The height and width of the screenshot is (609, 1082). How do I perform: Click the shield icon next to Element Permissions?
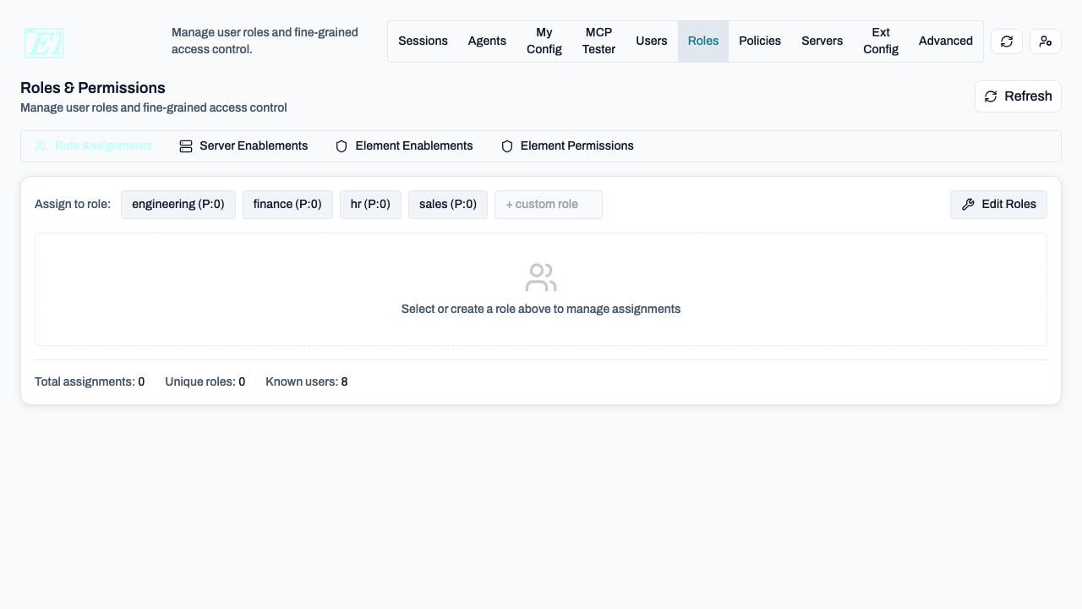pyautogui.click(x=507, y=145)
